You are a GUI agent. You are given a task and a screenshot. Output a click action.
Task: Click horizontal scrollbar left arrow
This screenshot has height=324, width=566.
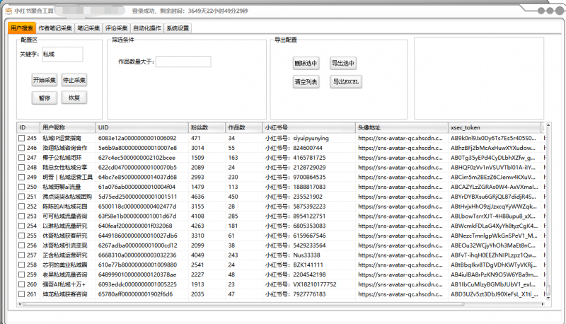coord(20,304)
